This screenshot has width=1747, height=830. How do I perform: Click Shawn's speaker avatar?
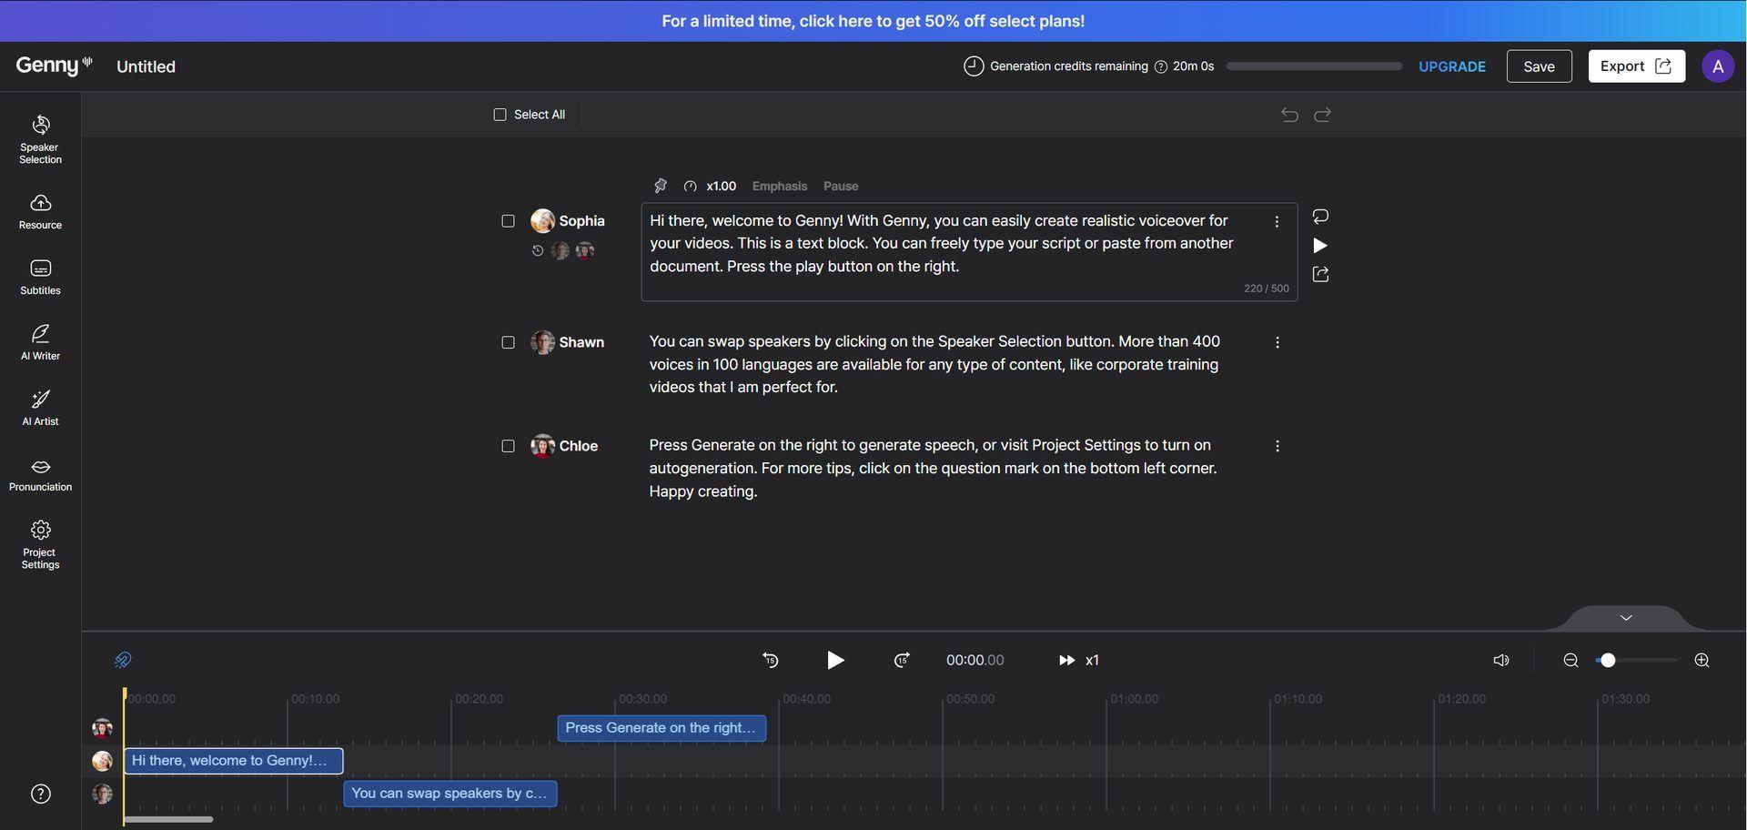(543, 342)
